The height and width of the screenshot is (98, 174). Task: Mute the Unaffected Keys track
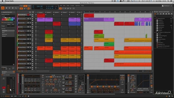[32, 15]
